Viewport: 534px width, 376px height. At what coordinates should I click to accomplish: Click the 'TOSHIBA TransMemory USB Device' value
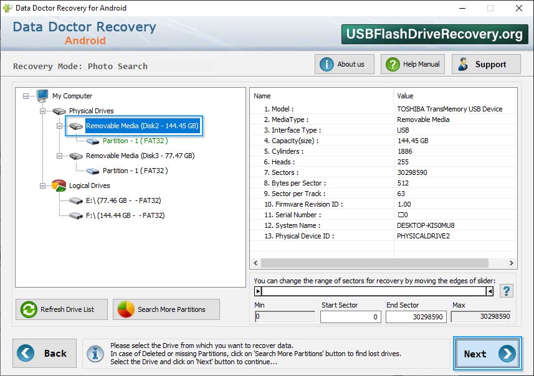449,109
